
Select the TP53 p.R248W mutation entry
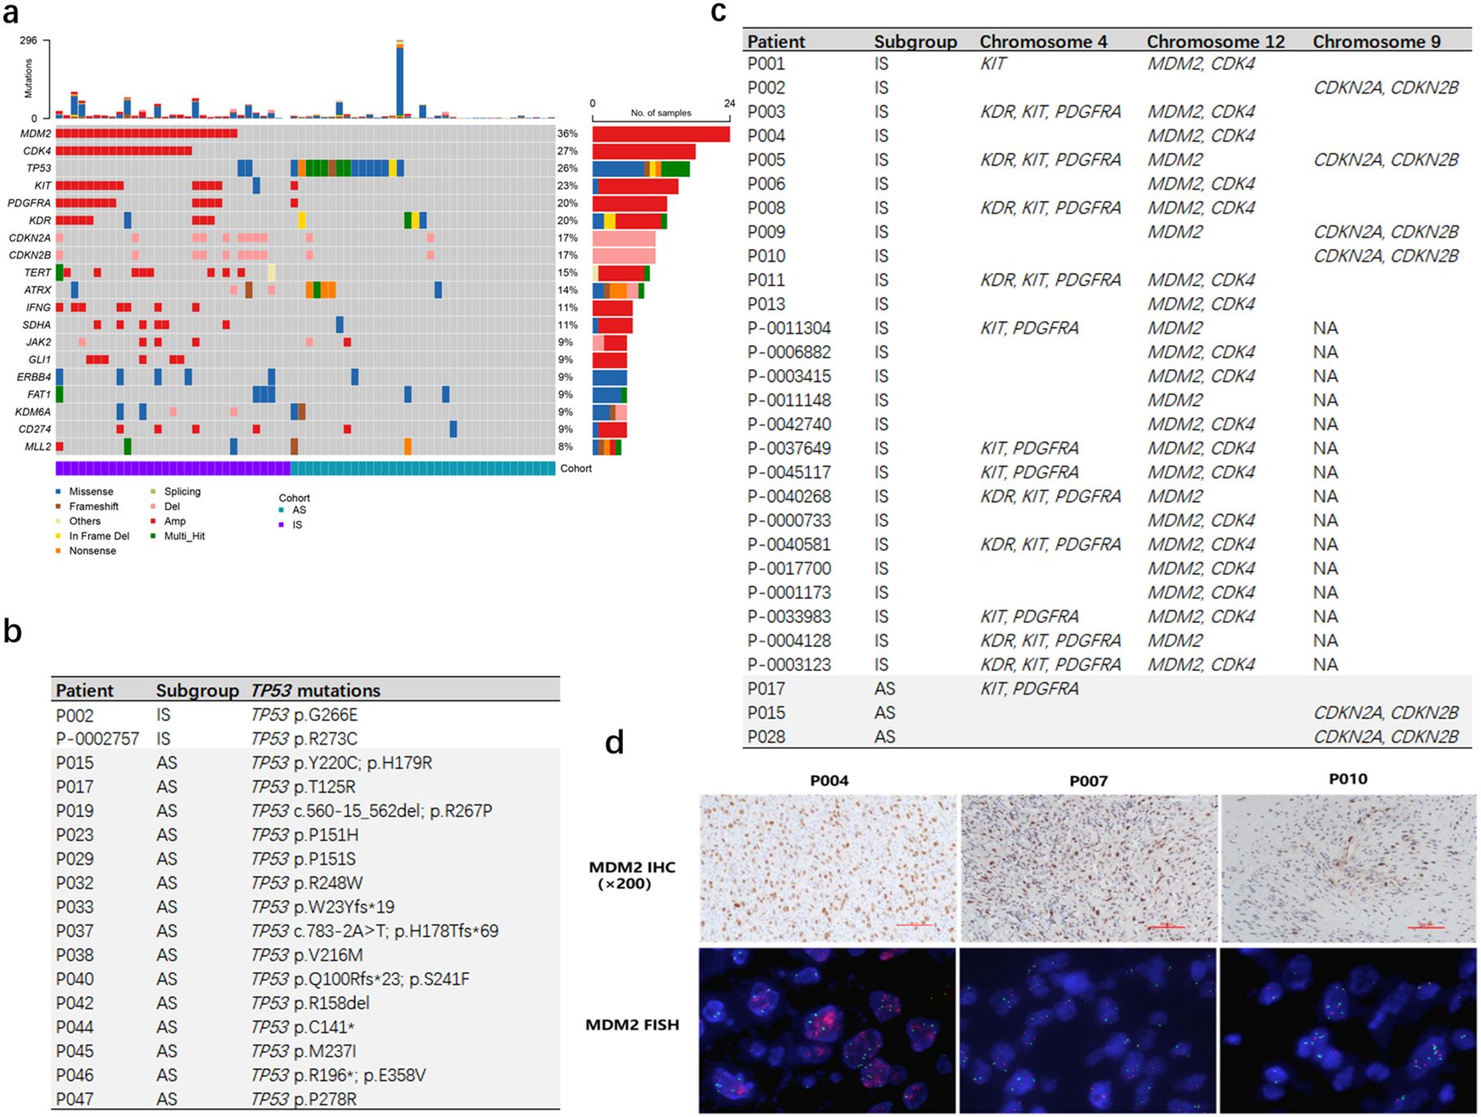(x=306, y=883)
